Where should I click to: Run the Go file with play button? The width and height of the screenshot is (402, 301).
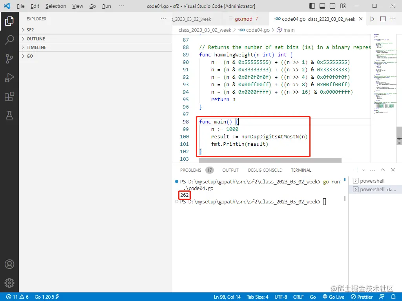(372, 19)
